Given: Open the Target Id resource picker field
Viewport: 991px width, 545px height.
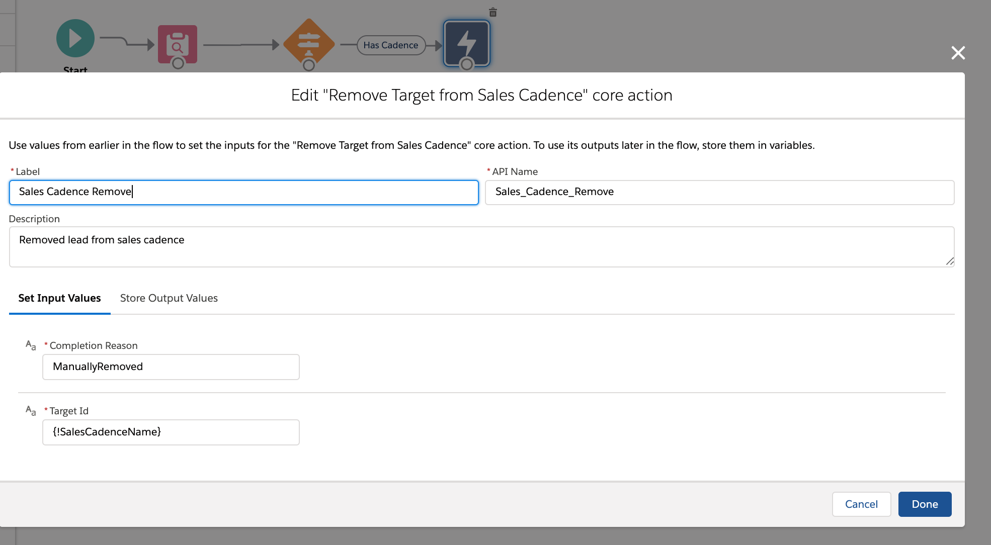Looking at the screenshot, I should click(x=171, y=432).
